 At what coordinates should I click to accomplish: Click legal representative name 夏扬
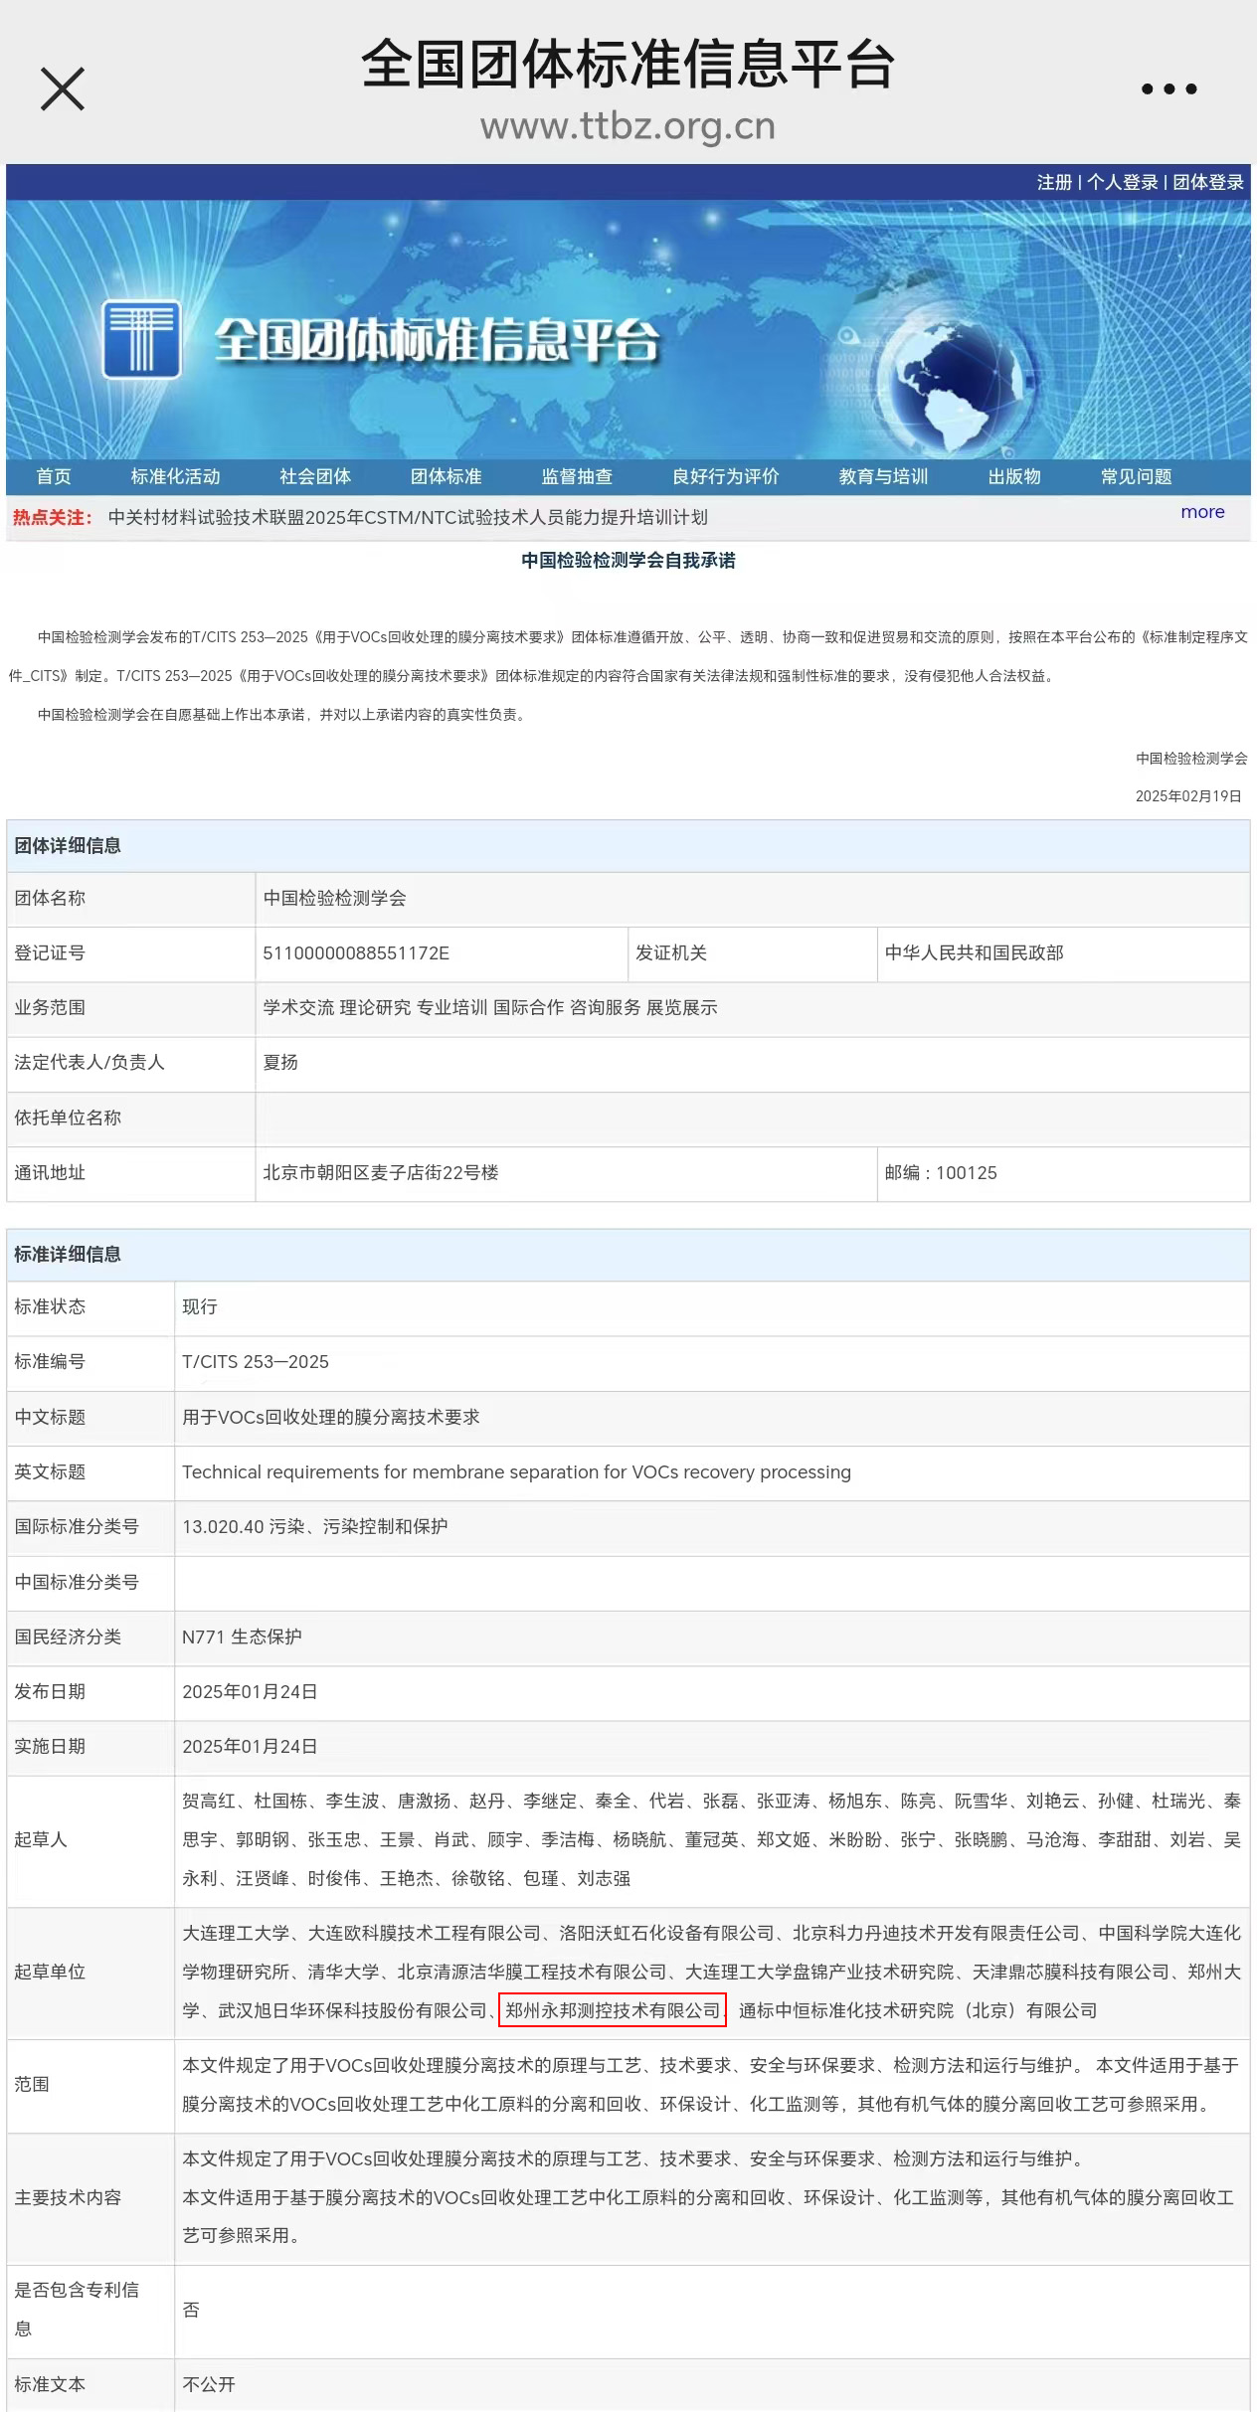tap(280, 1062)
